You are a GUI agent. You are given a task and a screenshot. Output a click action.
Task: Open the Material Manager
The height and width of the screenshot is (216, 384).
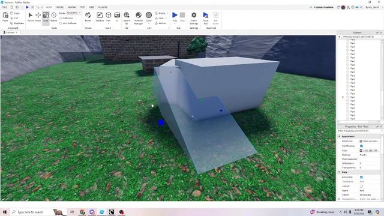click(x=139, y=17)
